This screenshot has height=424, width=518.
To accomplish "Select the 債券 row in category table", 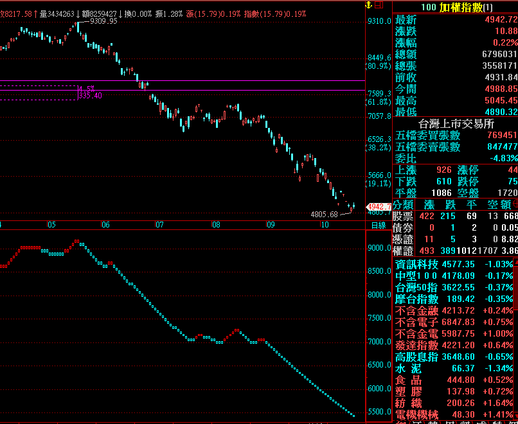I will pyautogui.click(x=455, y=228).
